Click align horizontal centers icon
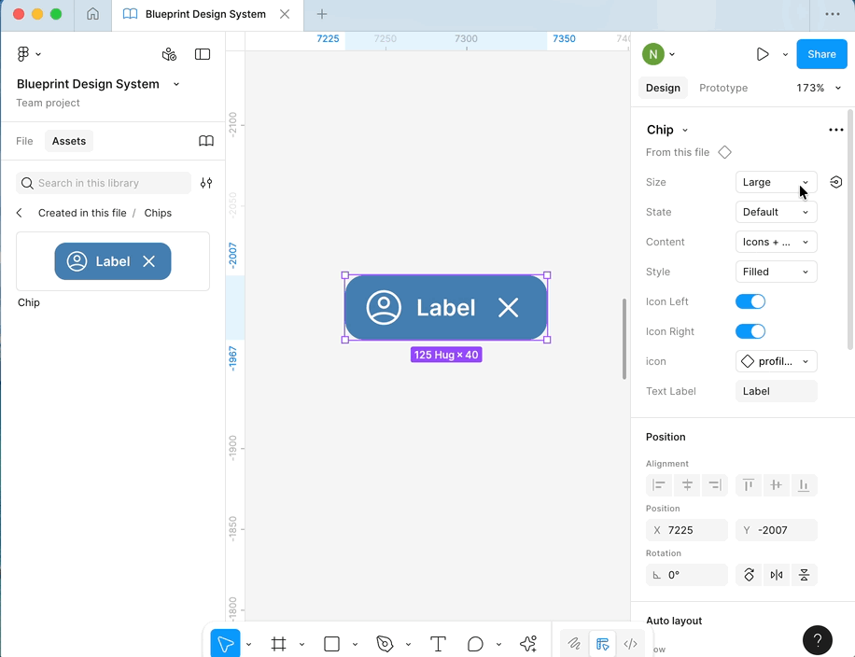 (x=687, y=484)
